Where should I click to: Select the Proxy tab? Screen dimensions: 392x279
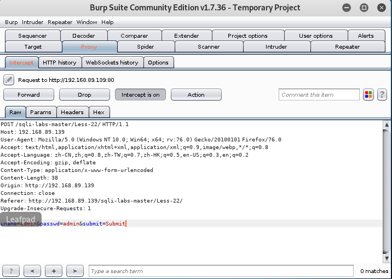89,46
